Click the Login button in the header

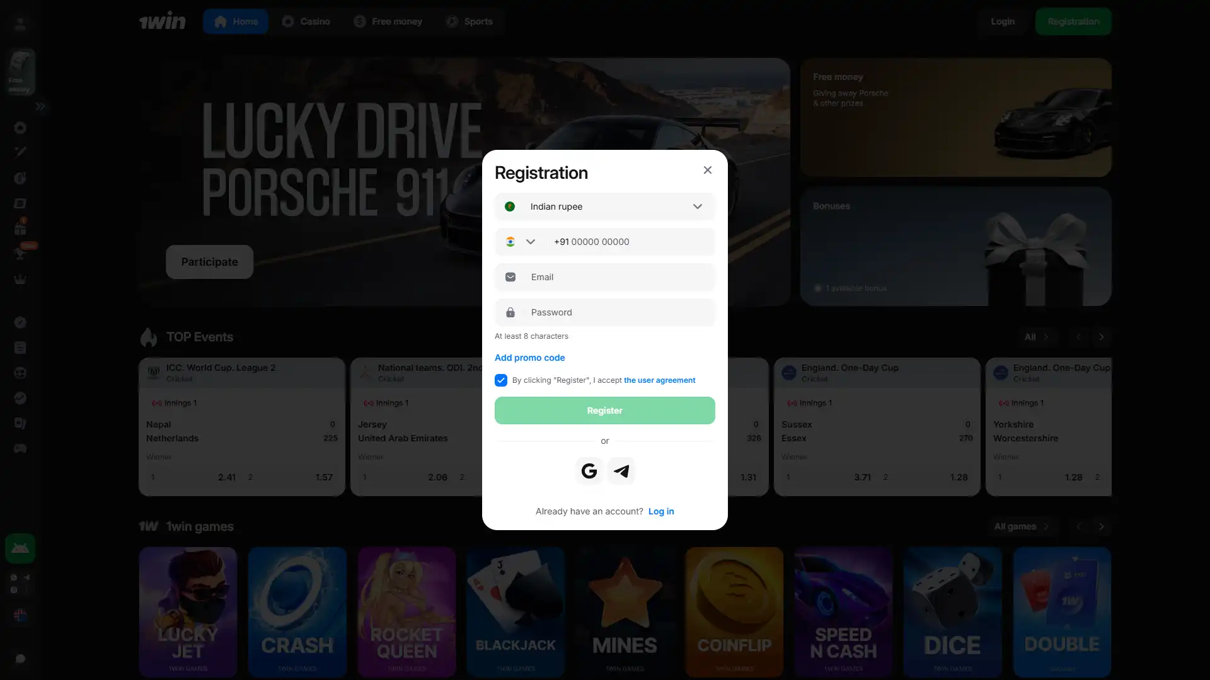1003,21
